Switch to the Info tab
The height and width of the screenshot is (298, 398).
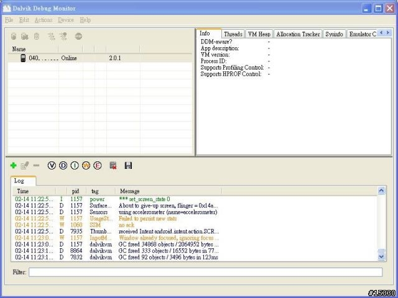[209, 33]
